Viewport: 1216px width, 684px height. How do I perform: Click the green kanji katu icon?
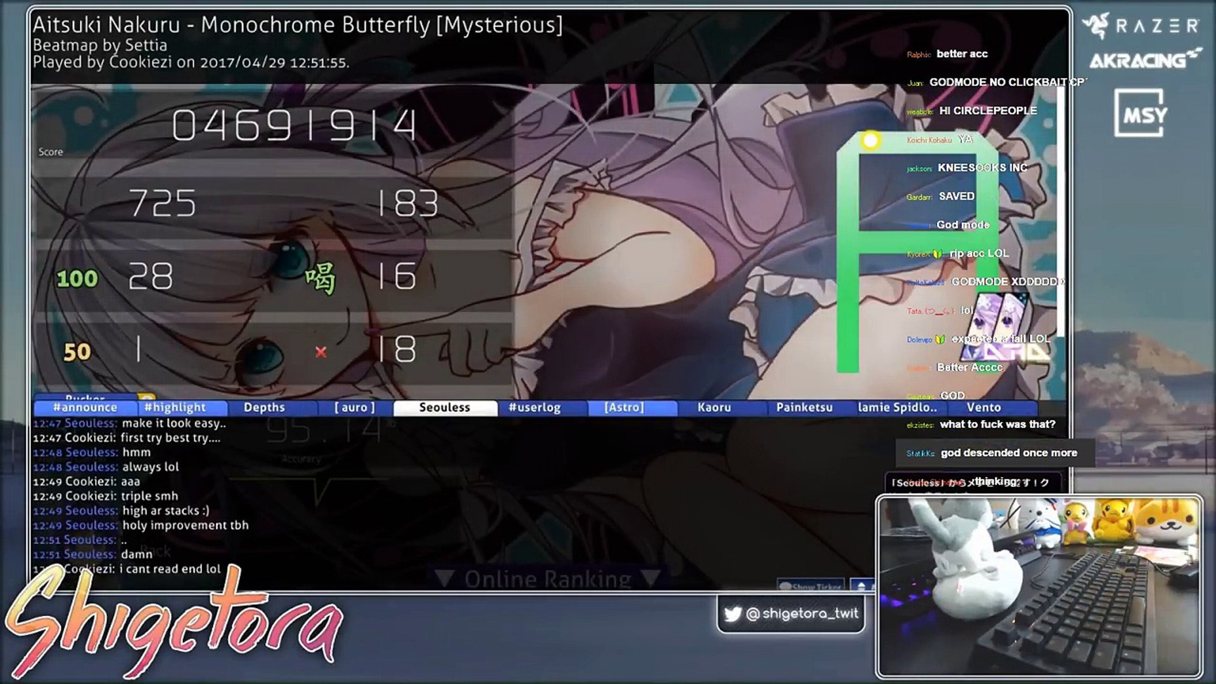click(x=320, y=279)
